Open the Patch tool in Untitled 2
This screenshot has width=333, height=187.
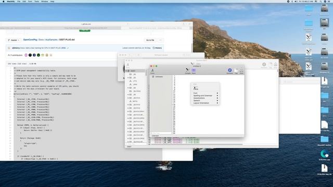coord(194,71)
